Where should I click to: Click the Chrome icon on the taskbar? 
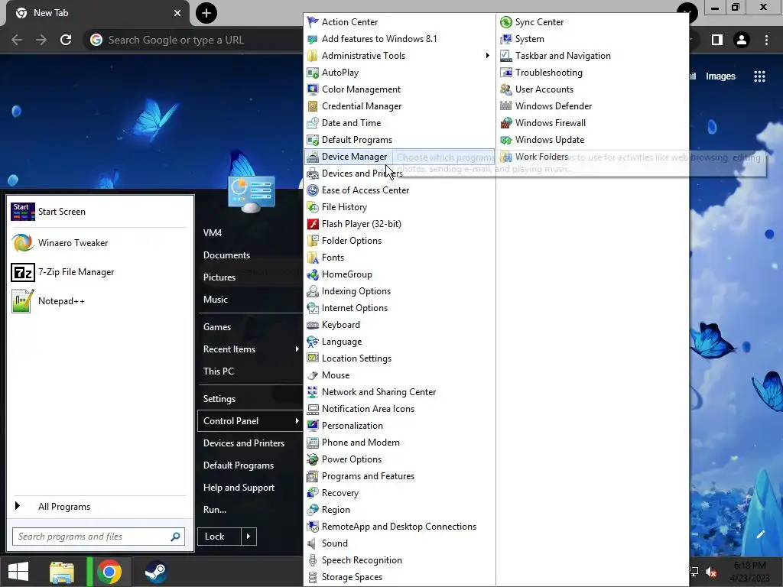pyautogui.click(x=109, y=572)
